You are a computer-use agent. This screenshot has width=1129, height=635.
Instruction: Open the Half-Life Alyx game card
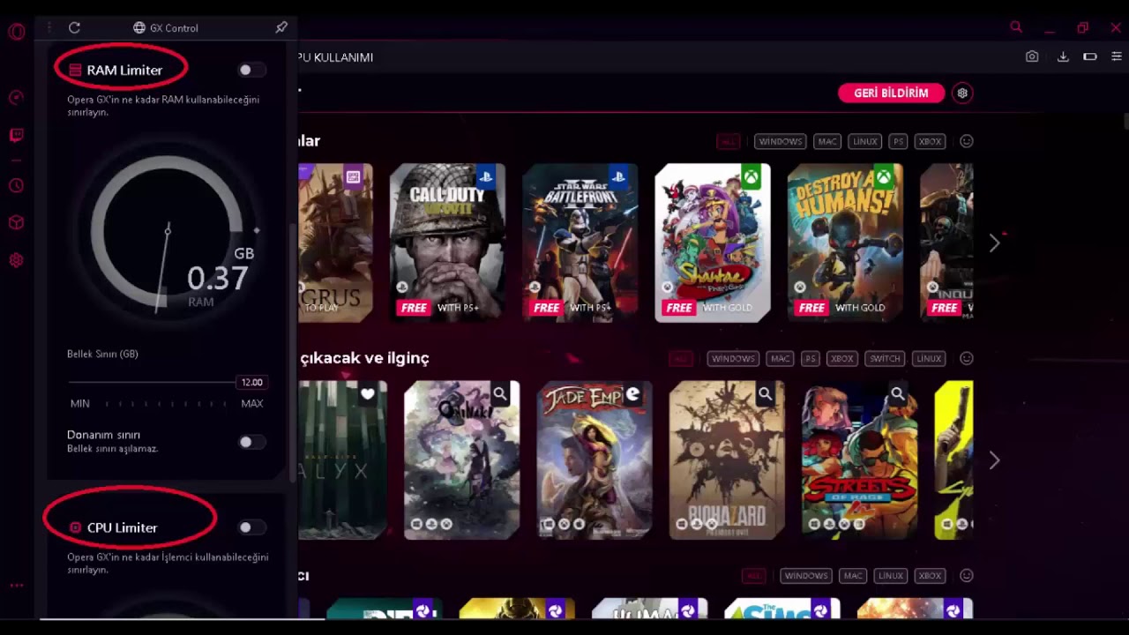tap(342, 460)
